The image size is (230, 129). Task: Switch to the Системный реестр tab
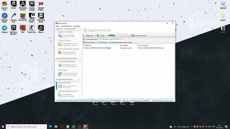(90, 39)
